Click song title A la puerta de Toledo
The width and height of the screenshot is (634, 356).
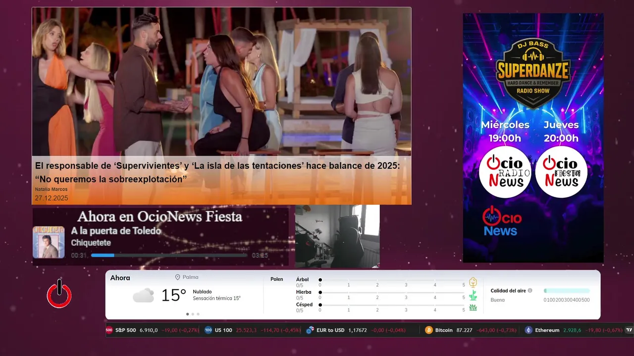(116, 231)
